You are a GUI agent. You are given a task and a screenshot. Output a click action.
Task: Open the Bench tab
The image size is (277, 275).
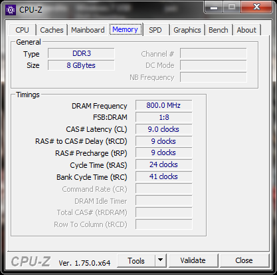(219, 30)
